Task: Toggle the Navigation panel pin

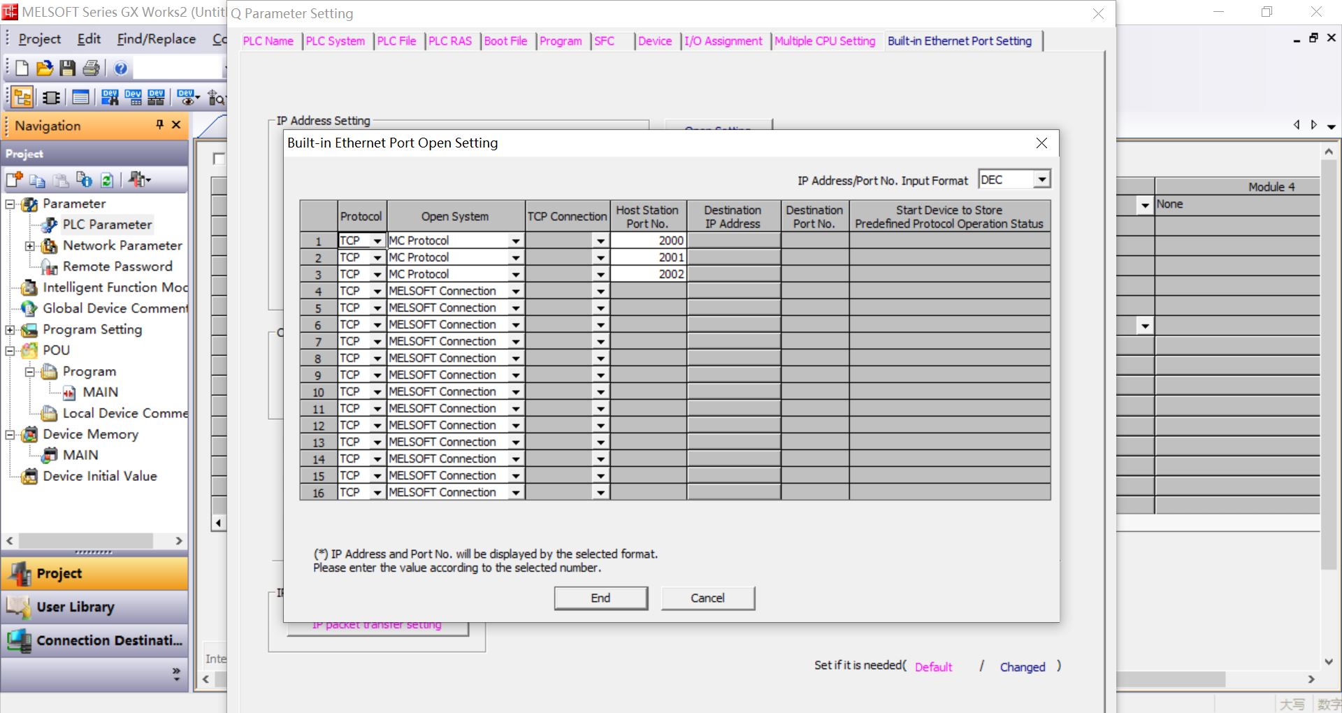Action: tap(159, 124)
